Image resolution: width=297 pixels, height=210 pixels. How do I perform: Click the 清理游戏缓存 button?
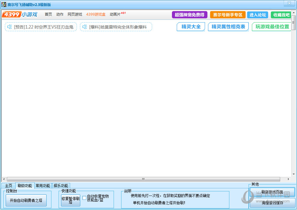tap(272, 203)
